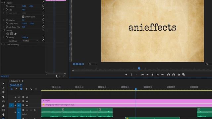The width and height of the screenshot is (212, 119).
Task: Reset Anchor Point parameter
Action: tap(43, 23)
